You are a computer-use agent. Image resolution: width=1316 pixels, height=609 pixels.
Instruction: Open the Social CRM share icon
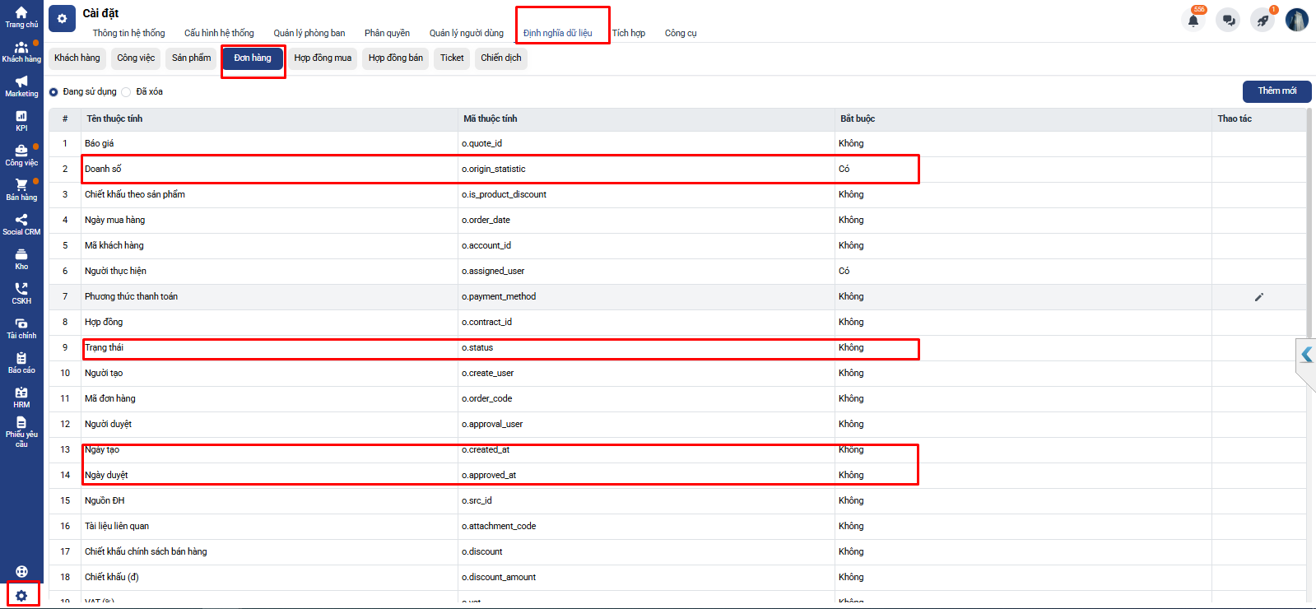[21, 224]
